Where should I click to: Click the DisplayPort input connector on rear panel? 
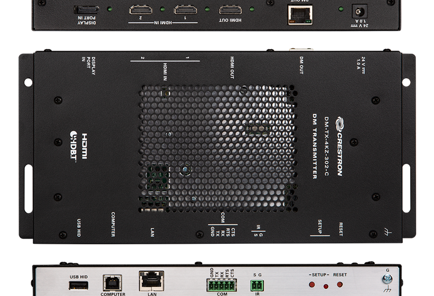click(x=86, y=10)
